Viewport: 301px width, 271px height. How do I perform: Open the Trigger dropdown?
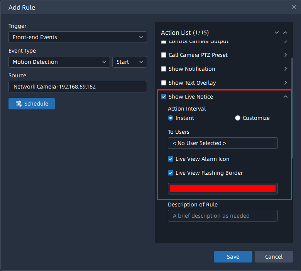[78, 37]
